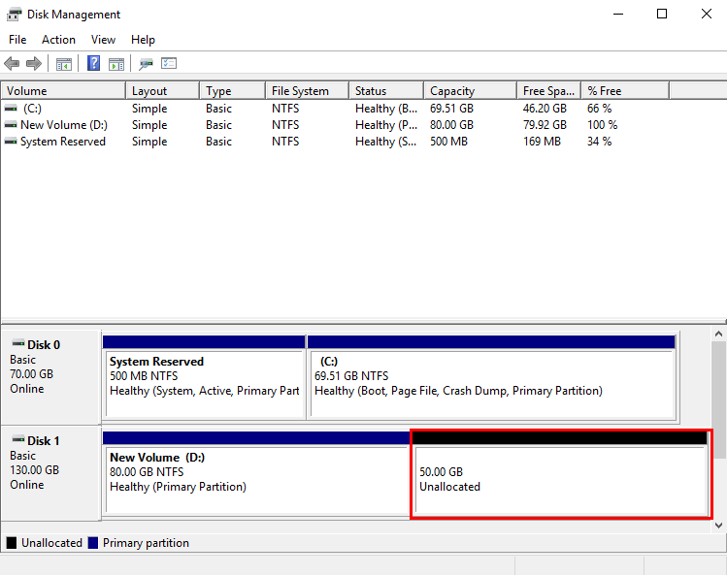Image resolution: width=727 pixels, height=575 pixels.
Task: Select the System Reserved partition block on Disk 0
Action: tap(204, 377)
